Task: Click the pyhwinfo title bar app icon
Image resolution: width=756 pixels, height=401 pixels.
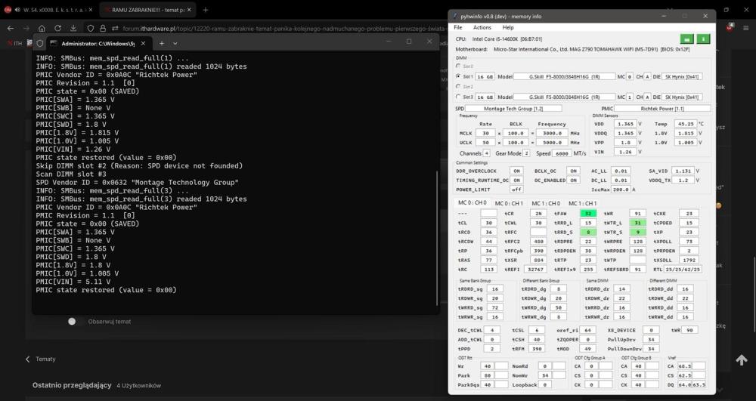Action: [x=454, y=17]
